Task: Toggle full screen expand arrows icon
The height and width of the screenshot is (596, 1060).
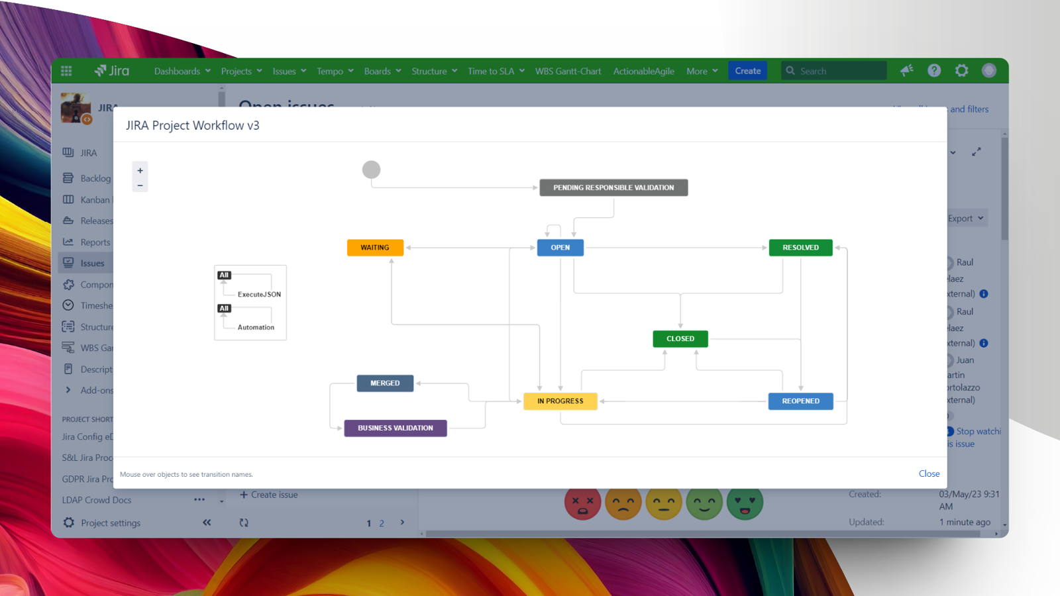Action: (977, 152)
